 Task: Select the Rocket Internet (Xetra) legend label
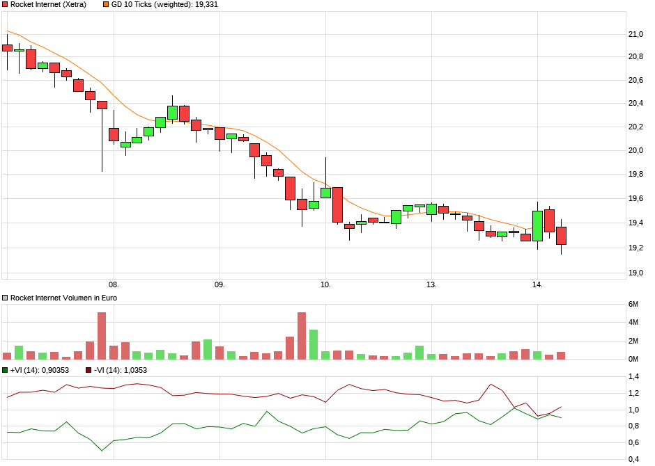46,6
